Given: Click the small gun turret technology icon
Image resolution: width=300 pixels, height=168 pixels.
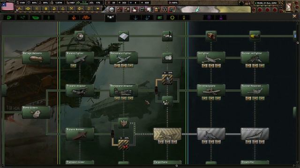Looking at the screenshot, I should point(167,101).
